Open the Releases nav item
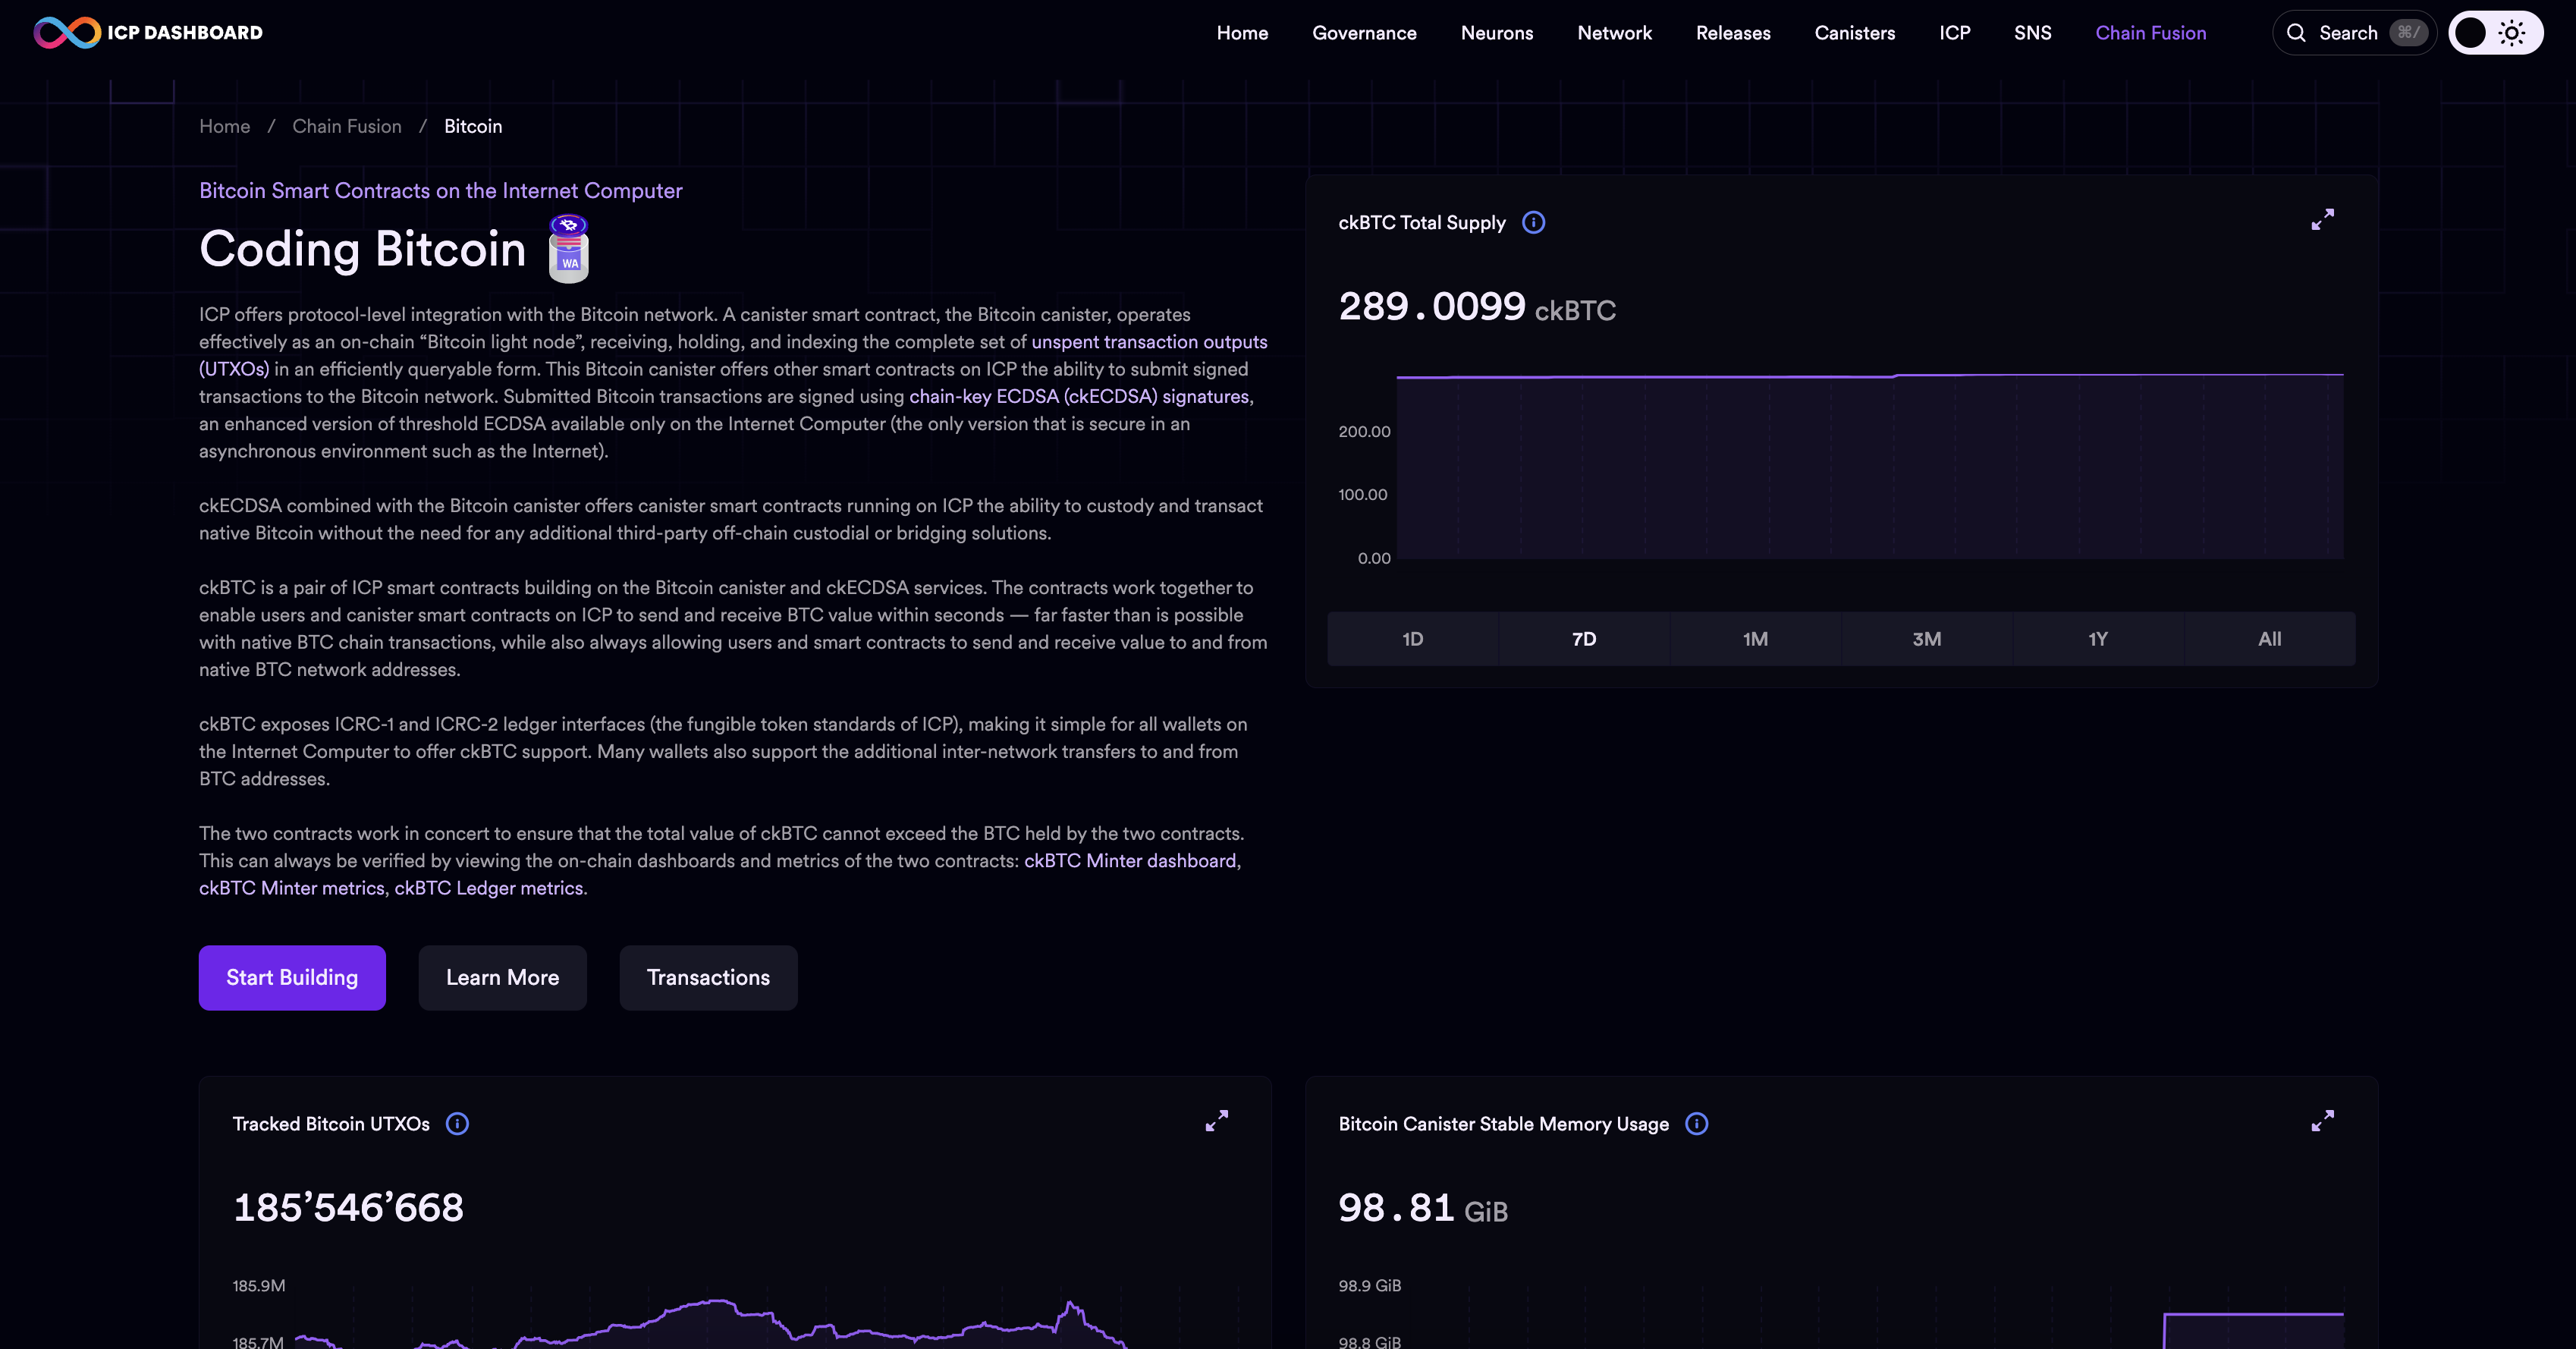 tap(1733, 33)
